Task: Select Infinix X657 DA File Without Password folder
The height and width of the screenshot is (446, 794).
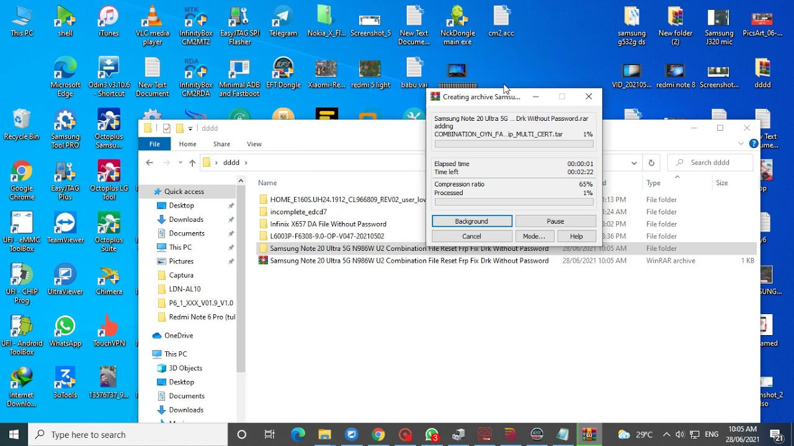Action: tap(328, 224)
